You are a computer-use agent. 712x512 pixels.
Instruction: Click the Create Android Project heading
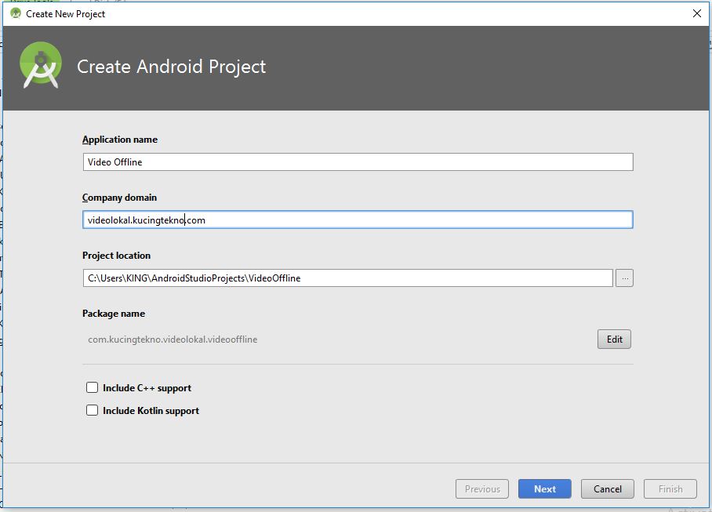point(171,67)
